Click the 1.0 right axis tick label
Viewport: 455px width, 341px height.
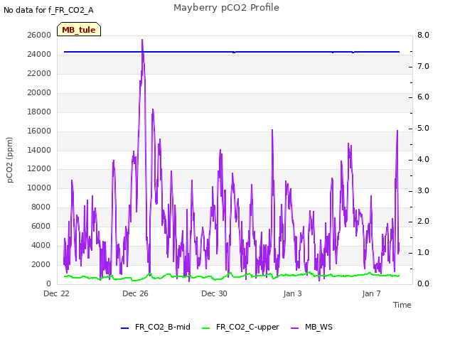423,253
